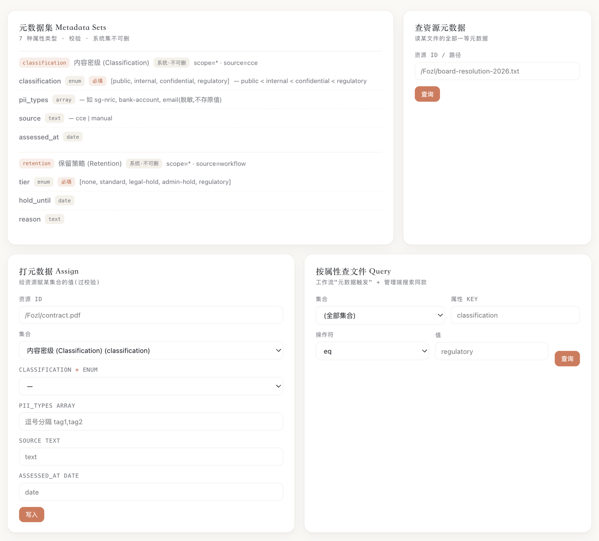Click the tier enum values list

[x=155, y=182]
